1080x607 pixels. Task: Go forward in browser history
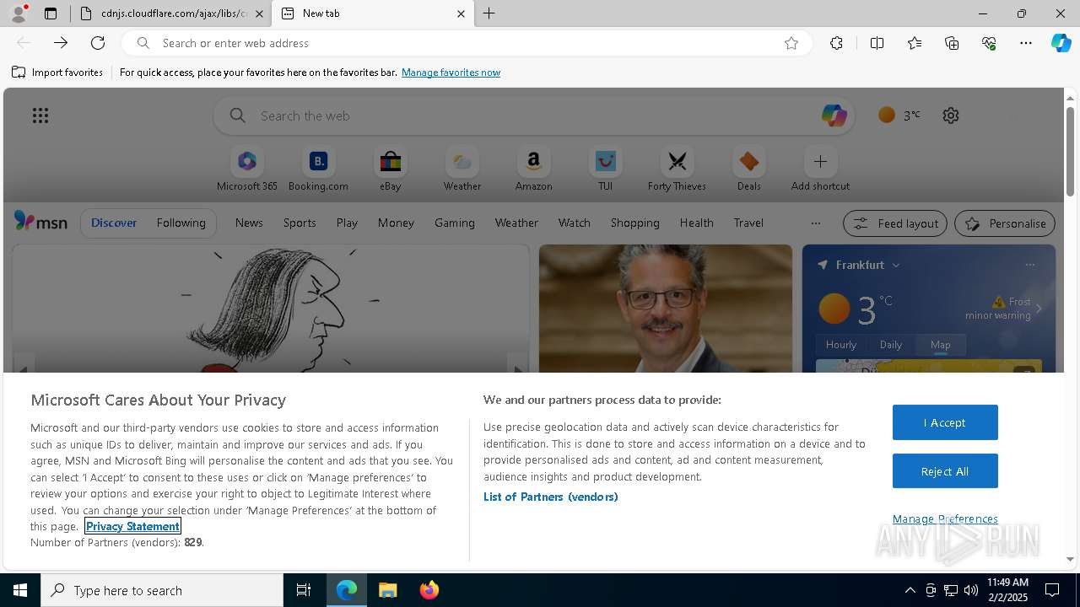[61, 43]
